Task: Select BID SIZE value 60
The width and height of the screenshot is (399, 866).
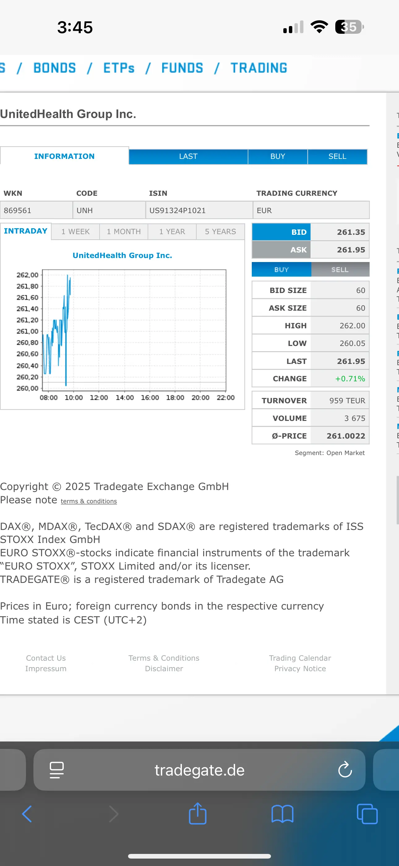Action: [x=361, y=290]
